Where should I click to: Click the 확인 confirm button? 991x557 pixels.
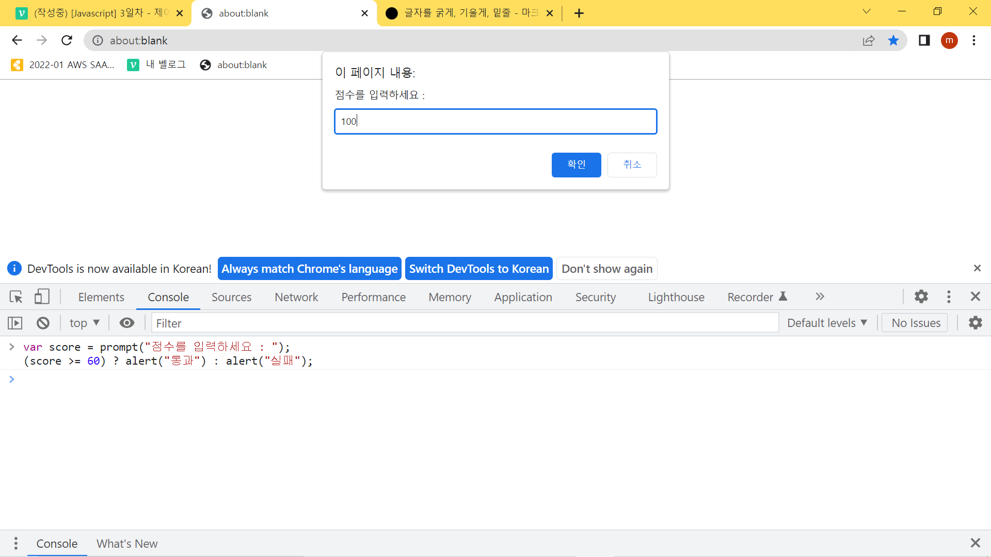576,165
